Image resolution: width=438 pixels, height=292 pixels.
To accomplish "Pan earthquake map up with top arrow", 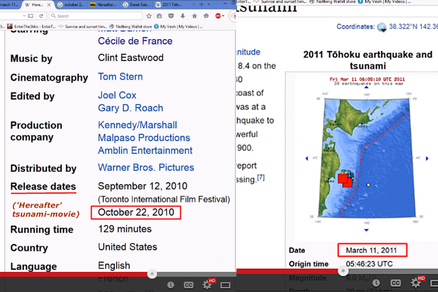I will click(x=367, y=87).
